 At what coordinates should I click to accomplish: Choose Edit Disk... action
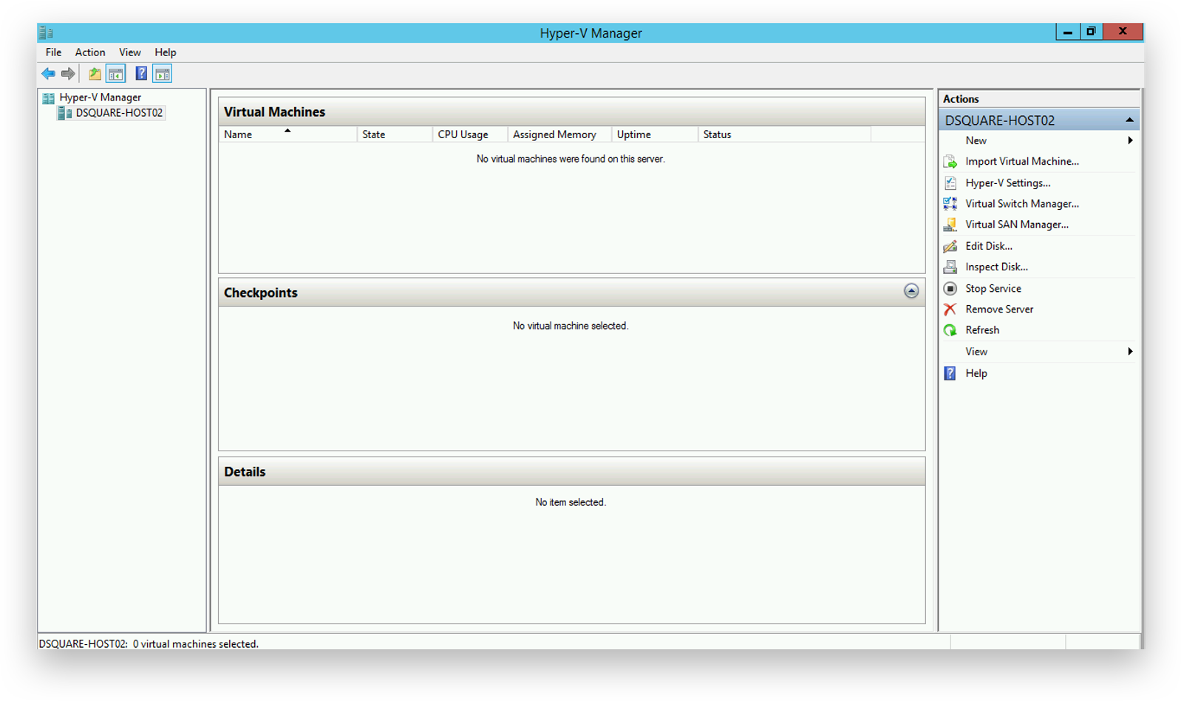(x=989, y=246)
